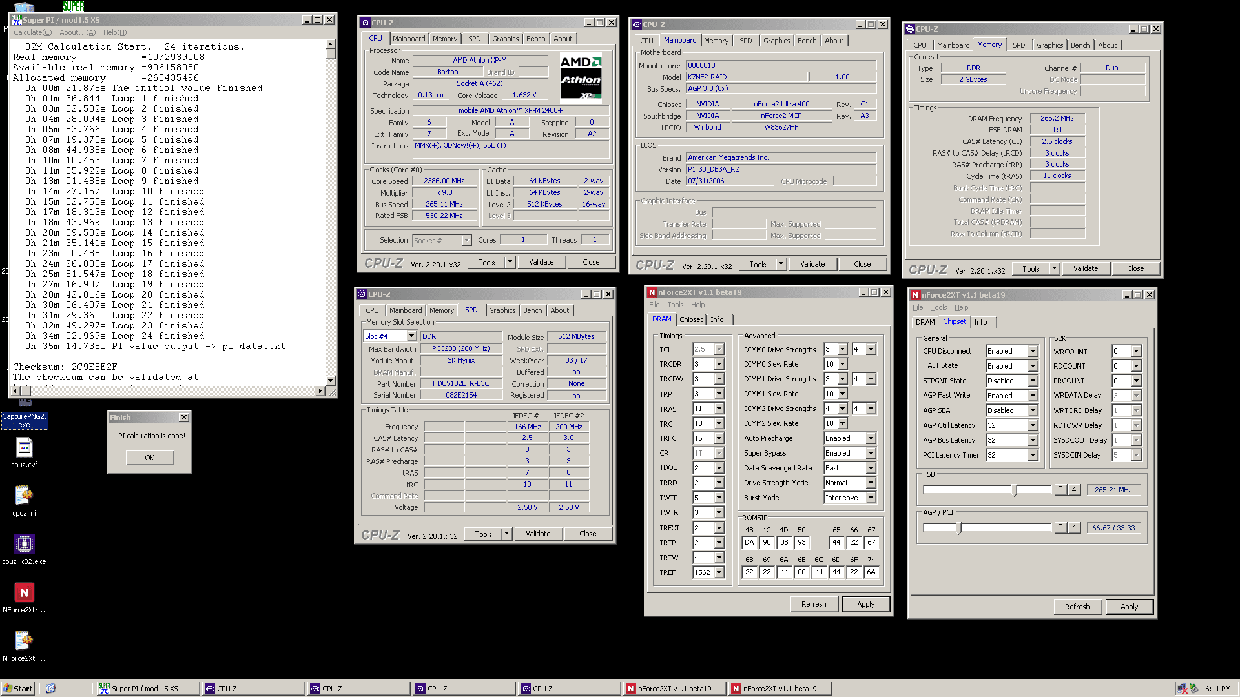Click Refresh in nForce2XT DRAM window
This screenshot has height=697, width=1240.
814,604
